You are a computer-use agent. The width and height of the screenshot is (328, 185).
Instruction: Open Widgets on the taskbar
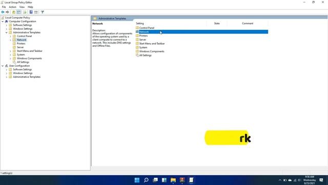tap(164, 180)
